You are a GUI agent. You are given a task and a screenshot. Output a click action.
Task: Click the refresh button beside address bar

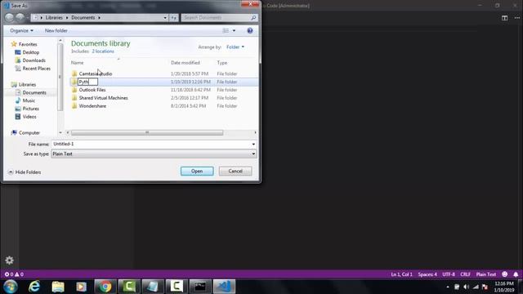[174, 18]
